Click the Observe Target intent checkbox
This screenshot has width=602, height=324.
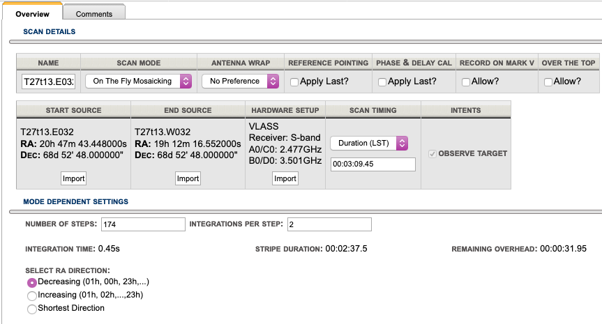click(x=432, y=154)
